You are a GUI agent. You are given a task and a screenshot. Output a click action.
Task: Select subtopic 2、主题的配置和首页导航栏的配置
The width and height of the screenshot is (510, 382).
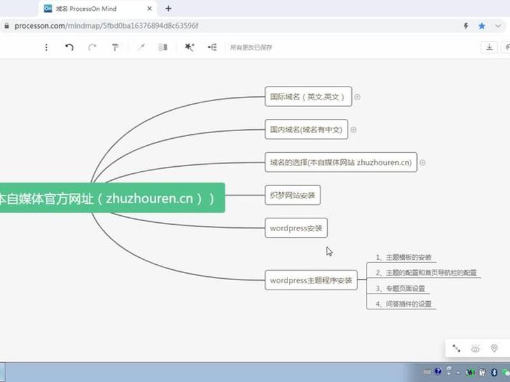point(426,272)
